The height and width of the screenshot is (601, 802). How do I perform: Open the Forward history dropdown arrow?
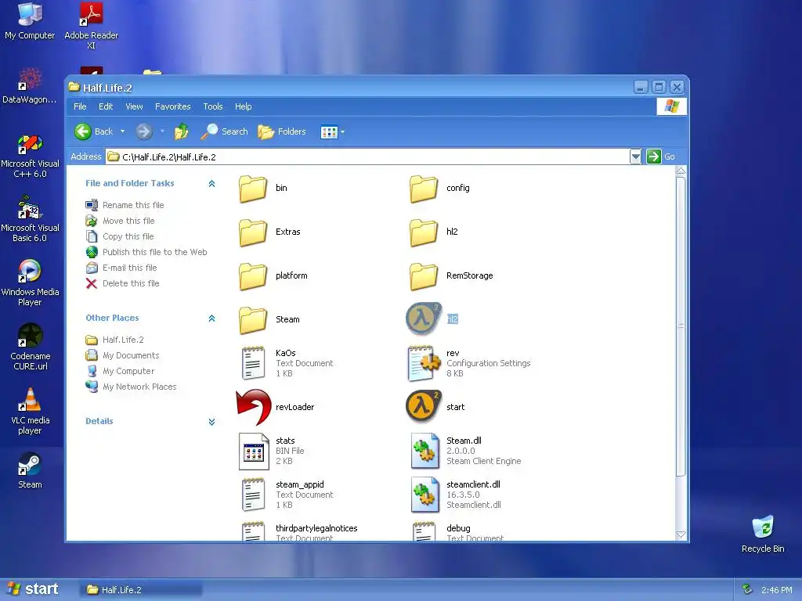pos(162,131)
